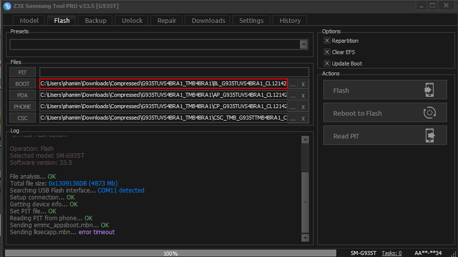Click the 100% progress bar
Viewport: 458px width, 257px height.
pos(170,253)
